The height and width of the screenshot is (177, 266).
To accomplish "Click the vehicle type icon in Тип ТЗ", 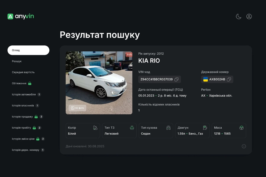I will click(132, 128).
